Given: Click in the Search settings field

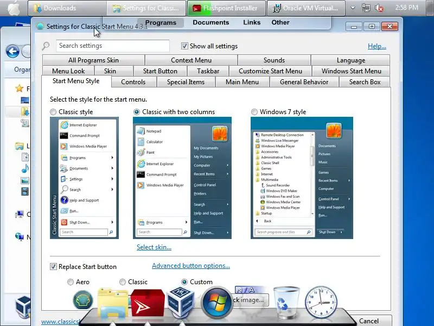Looking at the screenshot, I should click(113, 46).
